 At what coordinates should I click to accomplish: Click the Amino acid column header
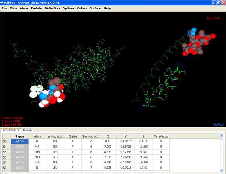coord(55,136)
